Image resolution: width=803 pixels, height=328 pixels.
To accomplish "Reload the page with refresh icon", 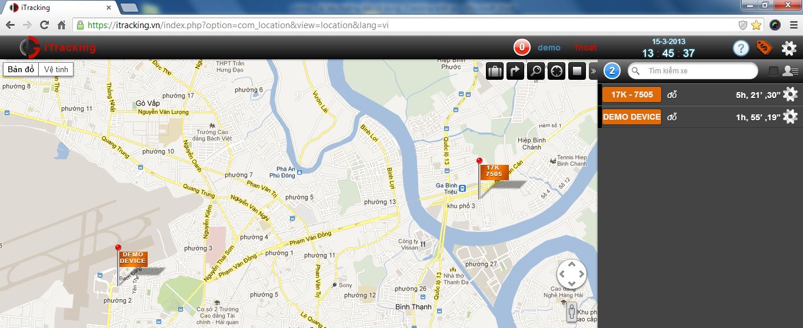I will pos(44,25).
